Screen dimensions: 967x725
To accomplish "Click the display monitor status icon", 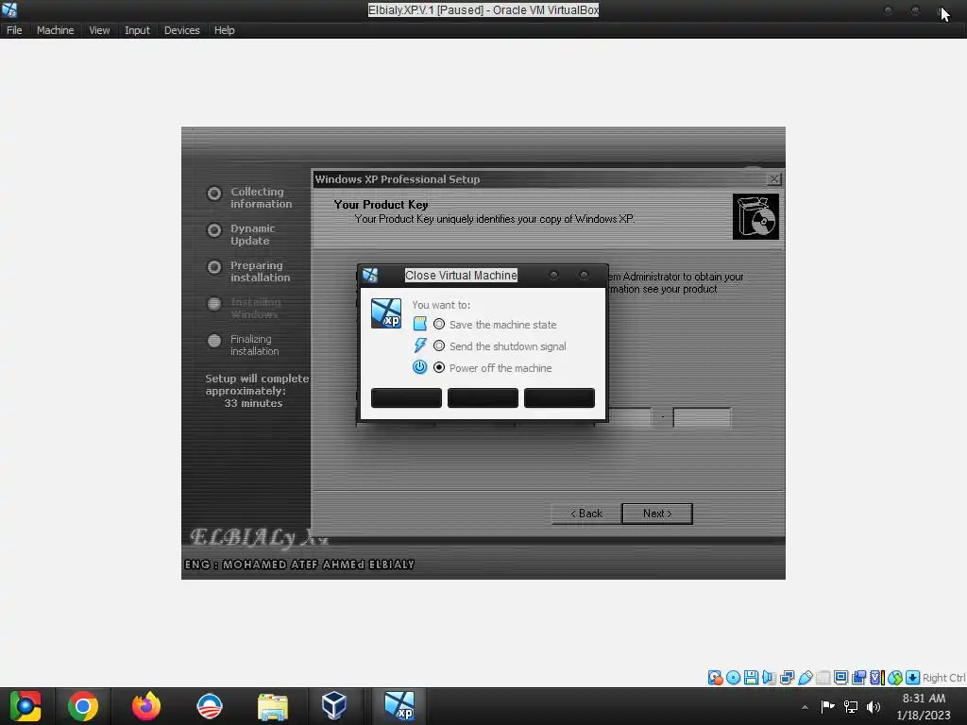I will [x=840, y=678].
